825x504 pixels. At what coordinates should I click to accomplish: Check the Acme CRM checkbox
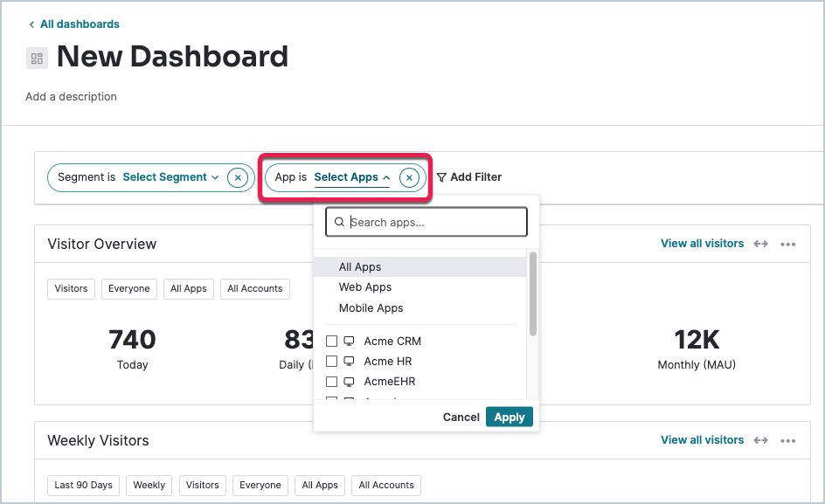coord(331,342)
